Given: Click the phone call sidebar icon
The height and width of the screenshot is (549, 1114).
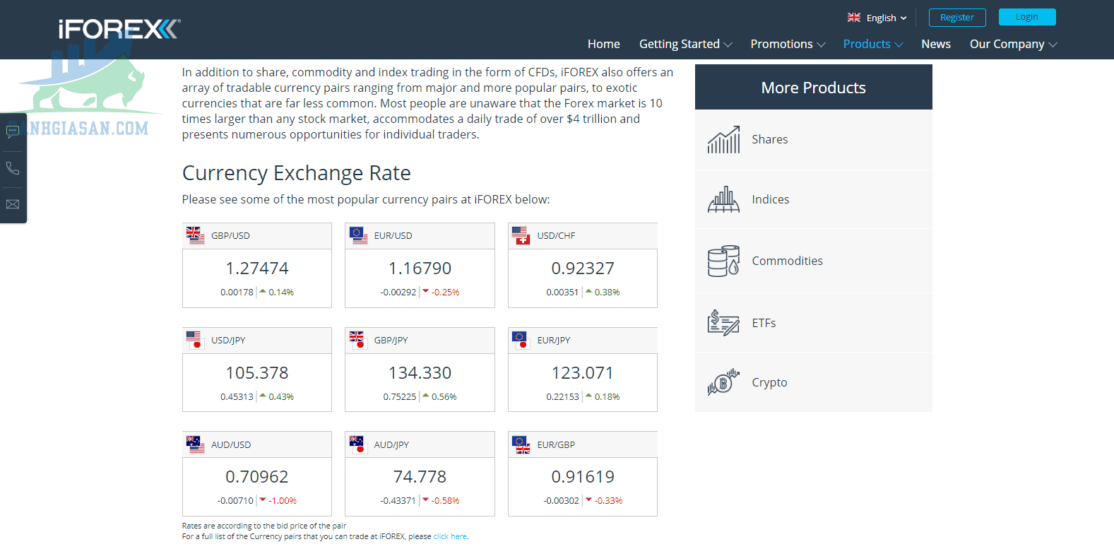Looking at the screenshot, I should pos(13,168).
